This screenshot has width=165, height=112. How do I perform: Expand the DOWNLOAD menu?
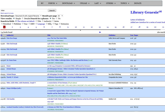click(x=68, y=3)
